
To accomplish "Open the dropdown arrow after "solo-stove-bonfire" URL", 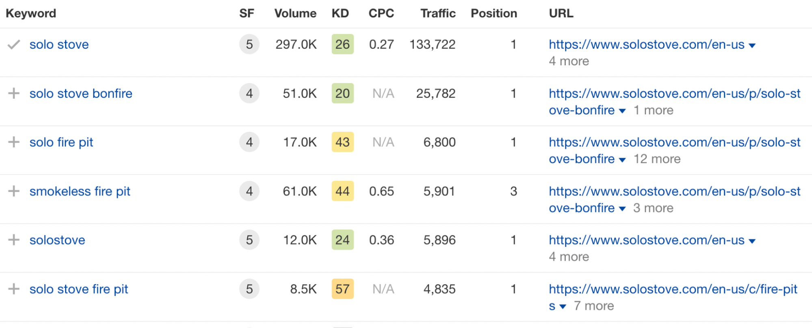I will point(623,111).
